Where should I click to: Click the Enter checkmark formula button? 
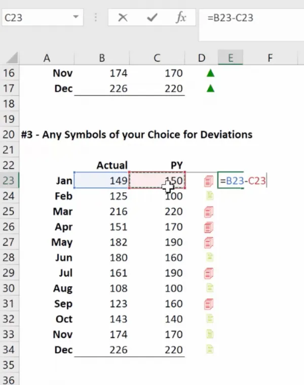click(x=151, y=18)
